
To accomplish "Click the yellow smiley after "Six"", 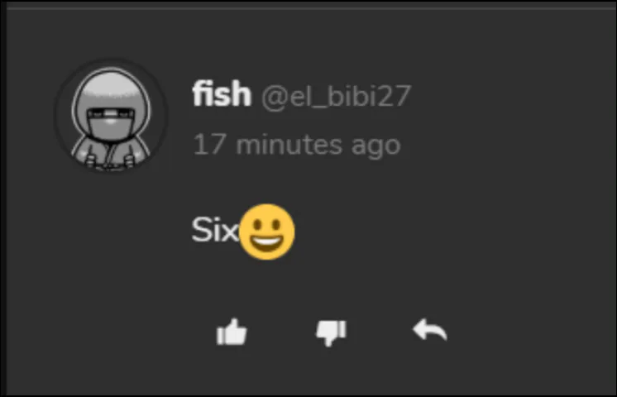I will click(x=267, y=232).
